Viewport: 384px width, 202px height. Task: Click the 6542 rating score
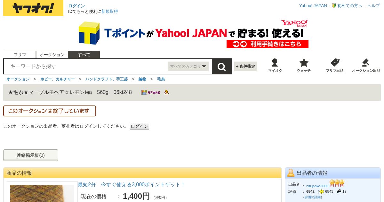tap(310, 191)
